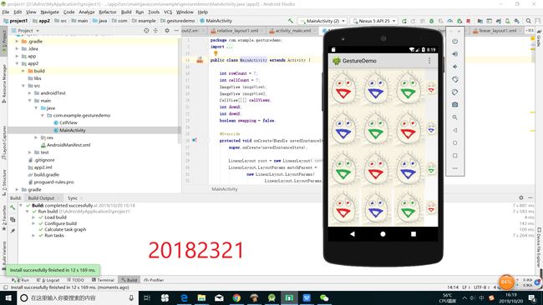Switch to linear_layout1.xml tab

pos(497,31)
